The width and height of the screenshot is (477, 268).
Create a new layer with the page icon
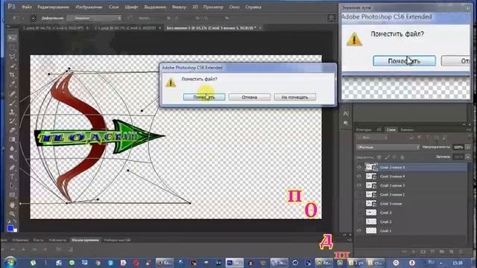[x=451, y=252]
